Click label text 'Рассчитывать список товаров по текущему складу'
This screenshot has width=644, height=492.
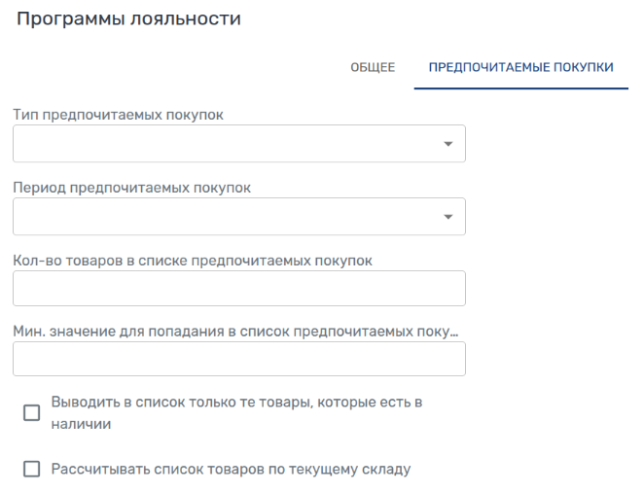pos(230,470)
